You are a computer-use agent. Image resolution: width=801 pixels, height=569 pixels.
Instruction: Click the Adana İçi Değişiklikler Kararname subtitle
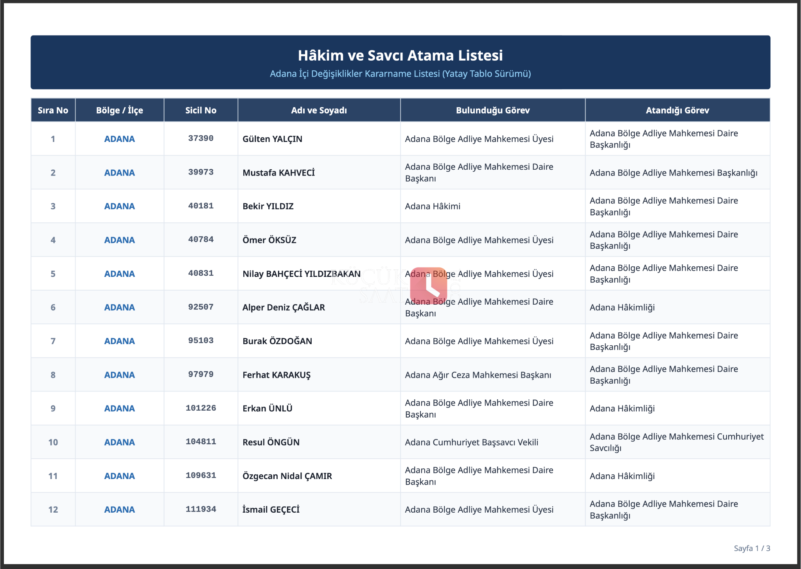(400, 74)
